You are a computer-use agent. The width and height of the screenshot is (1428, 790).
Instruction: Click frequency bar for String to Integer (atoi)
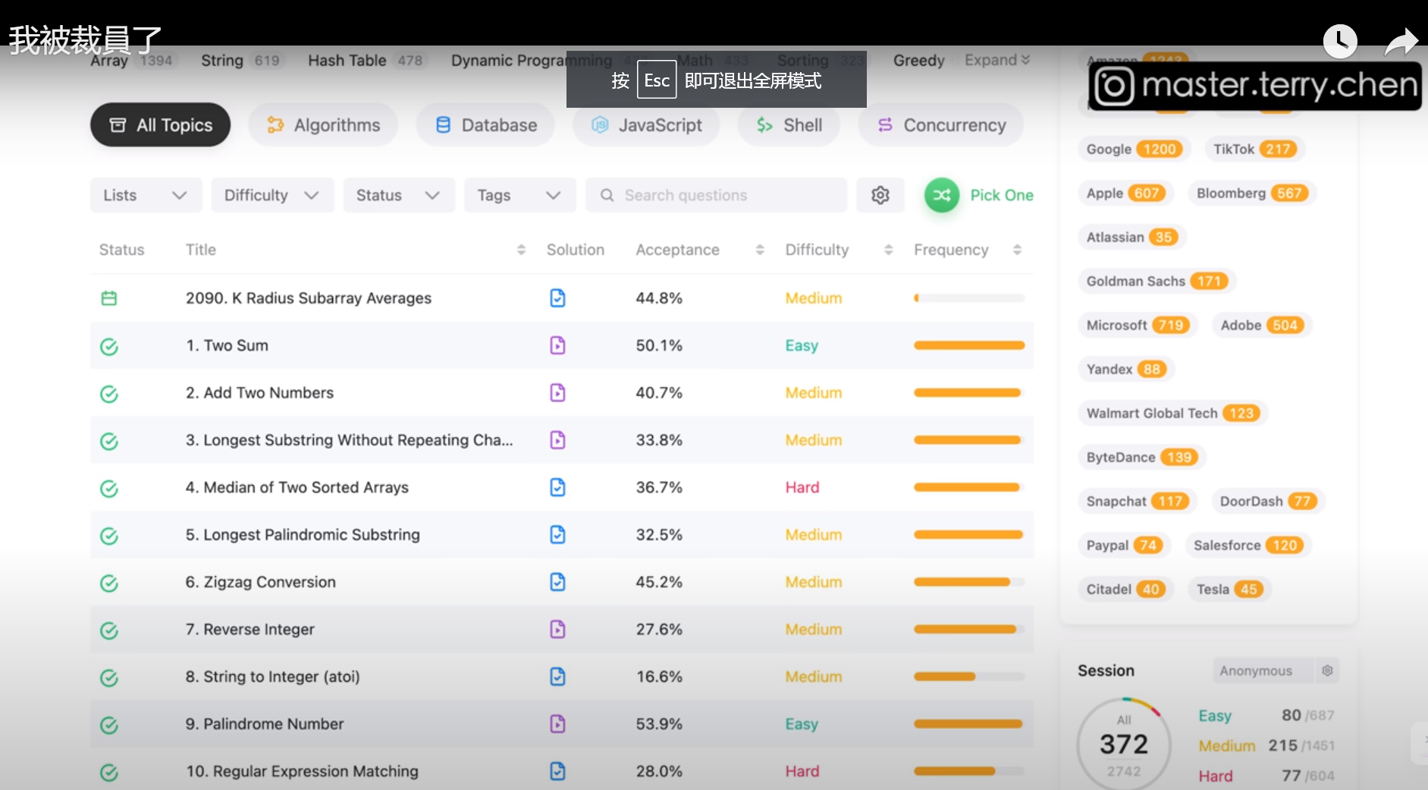969,676
